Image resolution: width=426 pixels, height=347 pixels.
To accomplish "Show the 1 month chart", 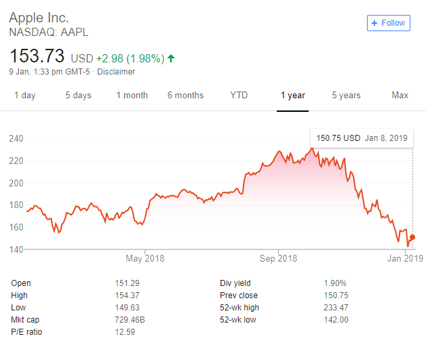I will tap(132, 96).
